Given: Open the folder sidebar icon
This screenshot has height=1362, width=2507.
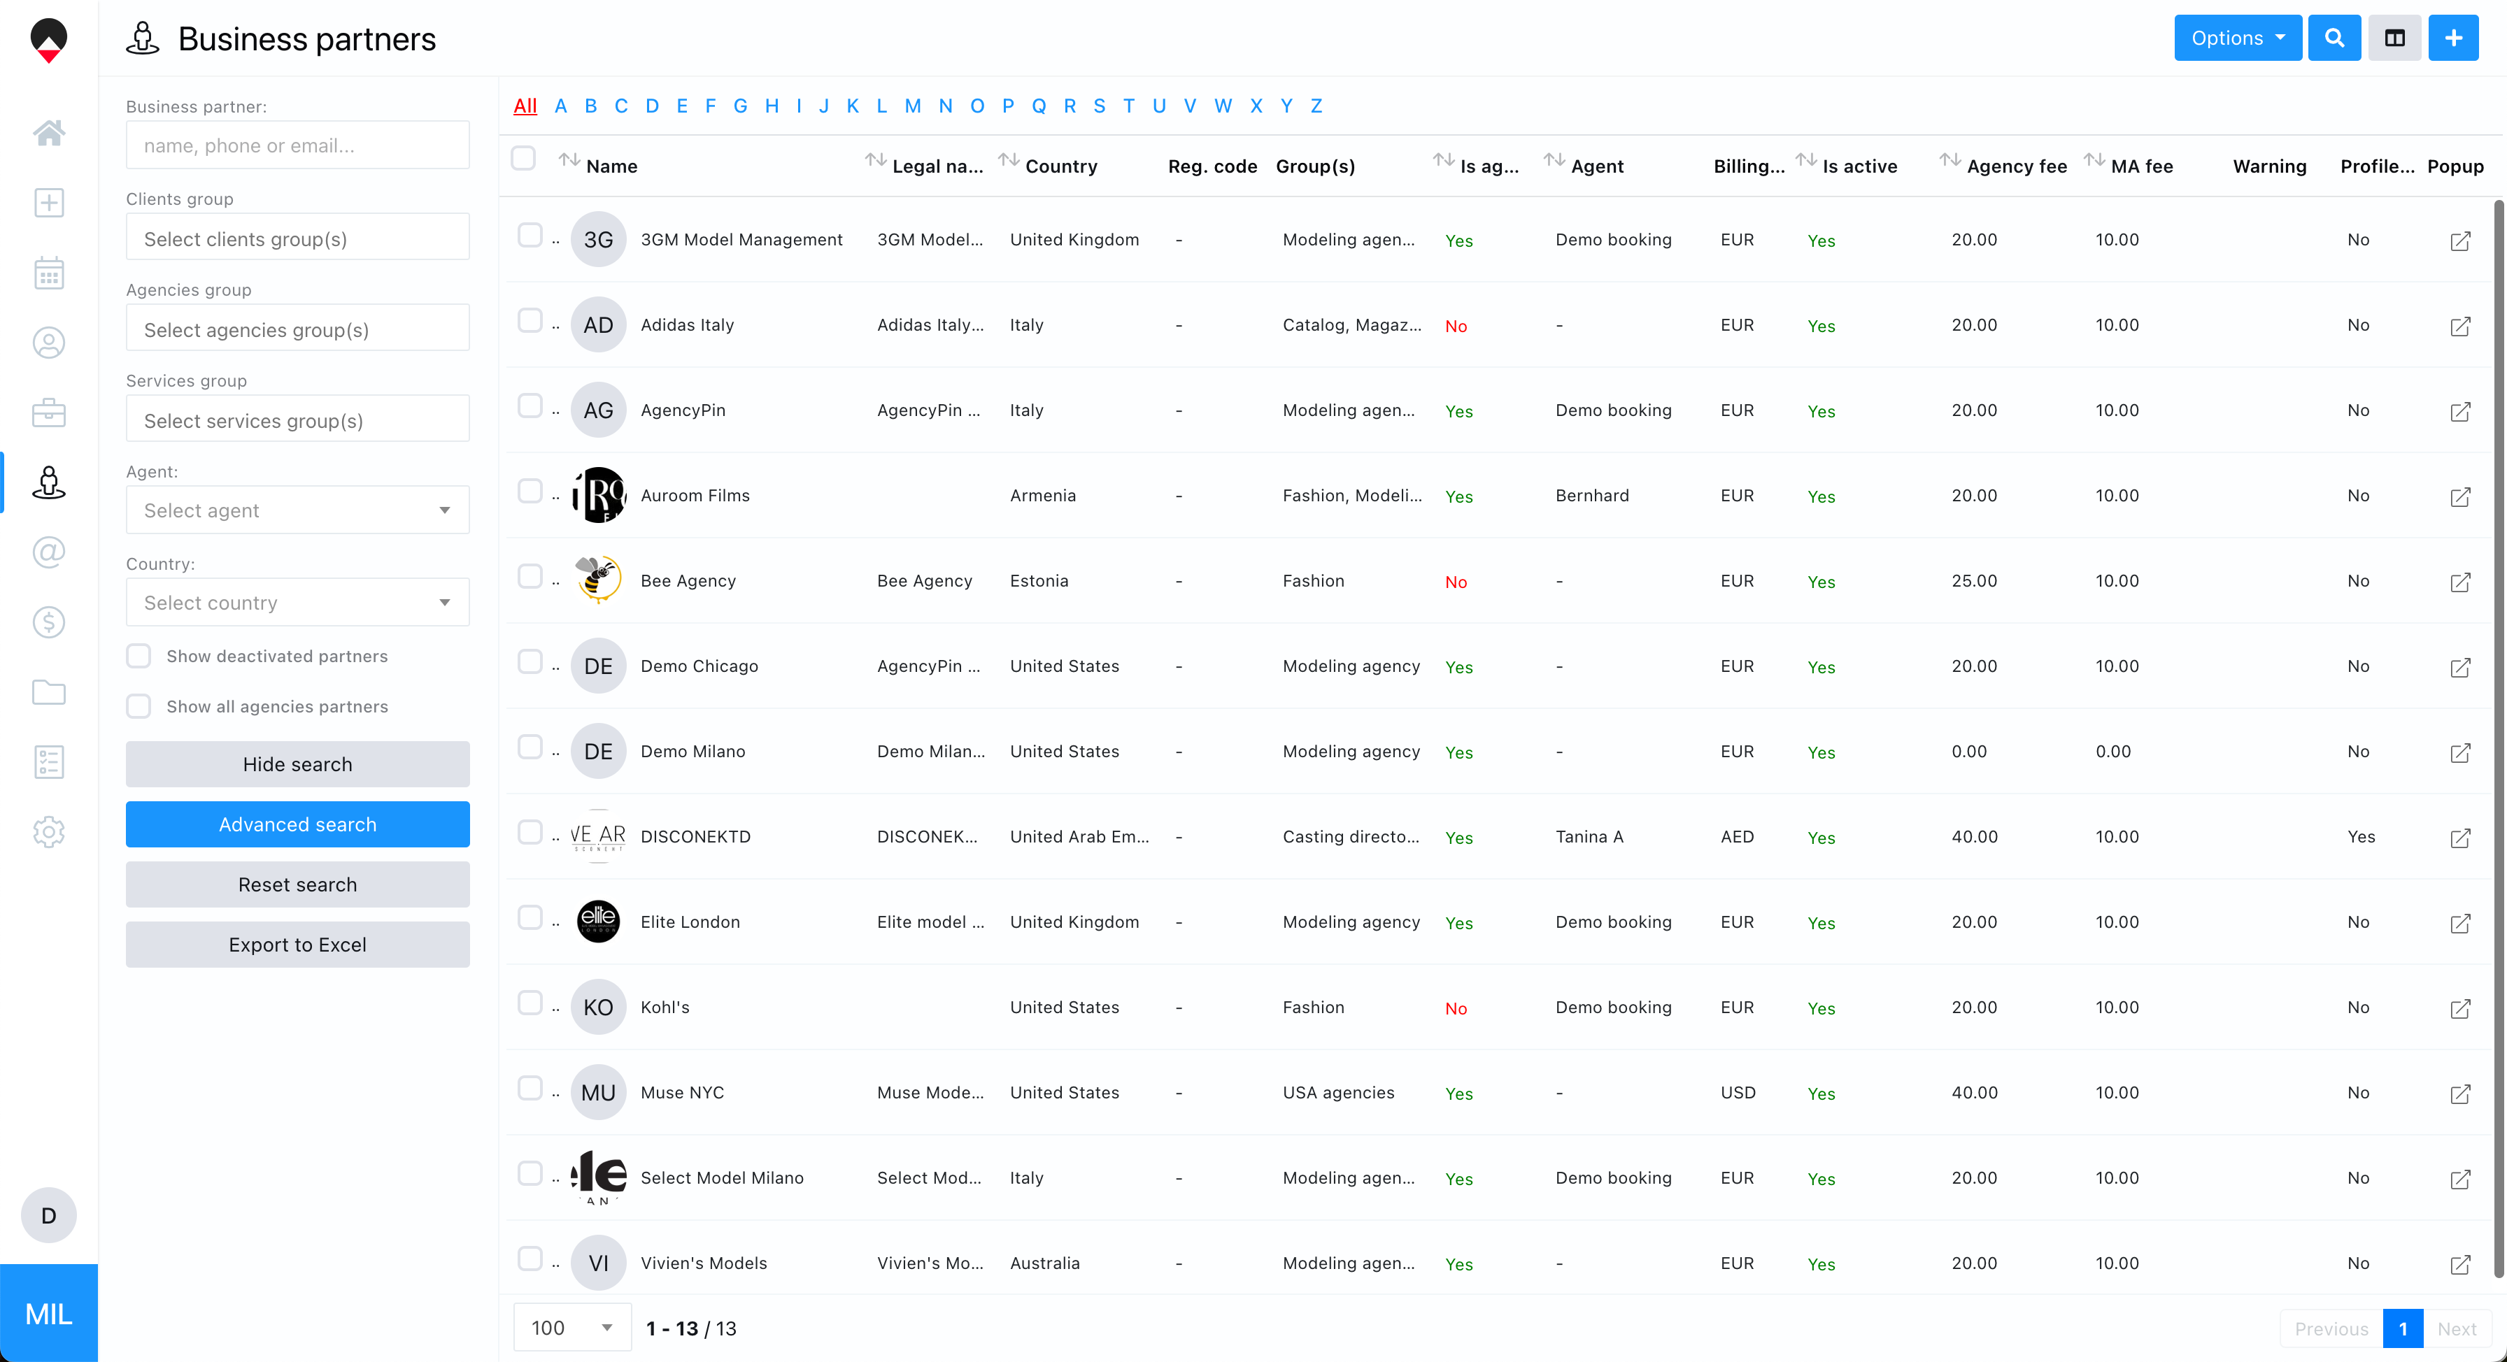Looking at the screenshot, I should click(49, 691).
